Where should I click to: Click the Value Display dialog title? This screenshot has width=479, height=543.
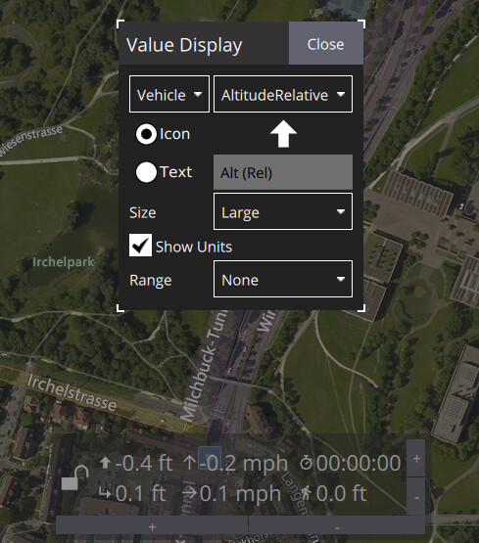(184, 45)
